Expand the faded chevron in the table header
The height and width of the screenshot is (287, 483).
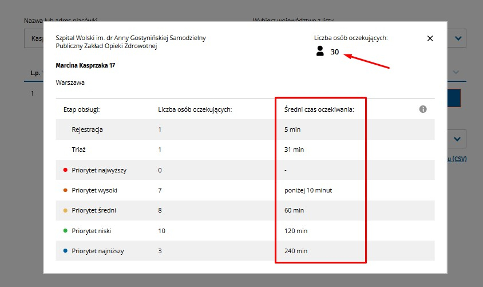click(x=456, y=72)
